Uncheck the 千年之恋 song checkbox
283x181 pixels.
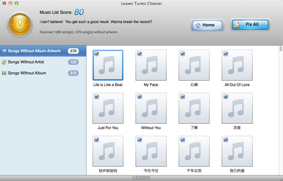point(183,140)
